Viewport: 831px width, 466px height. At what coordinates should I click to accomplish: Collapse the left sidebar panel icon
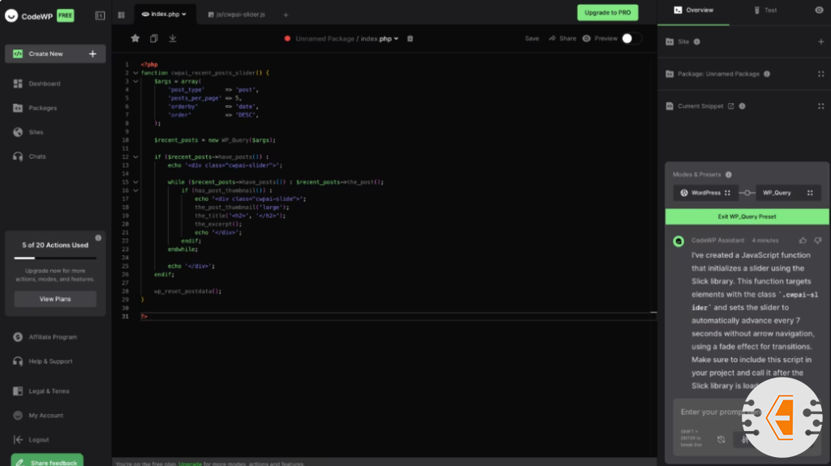(x=100, y=15)
